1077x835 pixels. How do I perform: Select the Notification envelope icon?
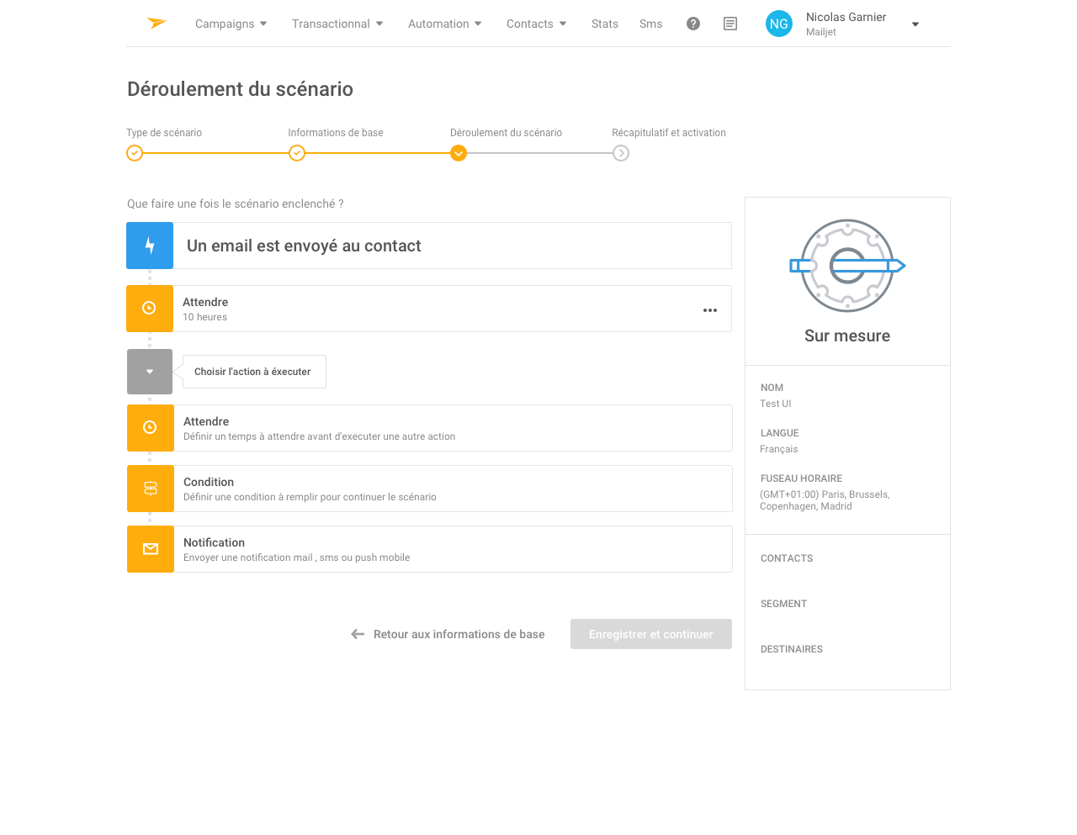pyautogui.click(x=151, y=549)
